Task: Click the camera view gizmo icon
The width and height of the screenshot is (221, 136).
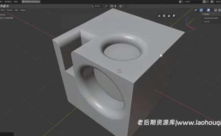Action: click(164, 16)
